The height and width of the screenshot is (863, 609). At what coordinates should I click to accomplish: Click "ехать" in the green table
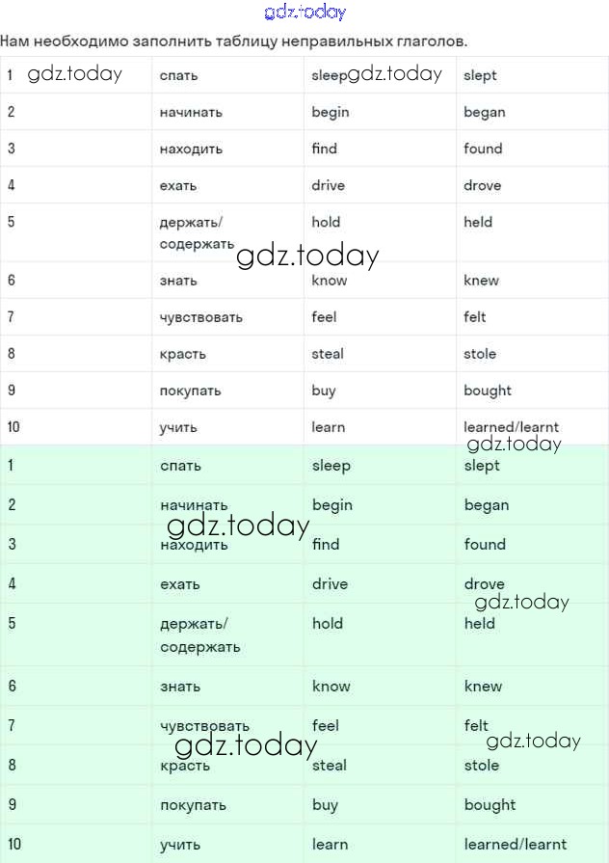point(179,584)
